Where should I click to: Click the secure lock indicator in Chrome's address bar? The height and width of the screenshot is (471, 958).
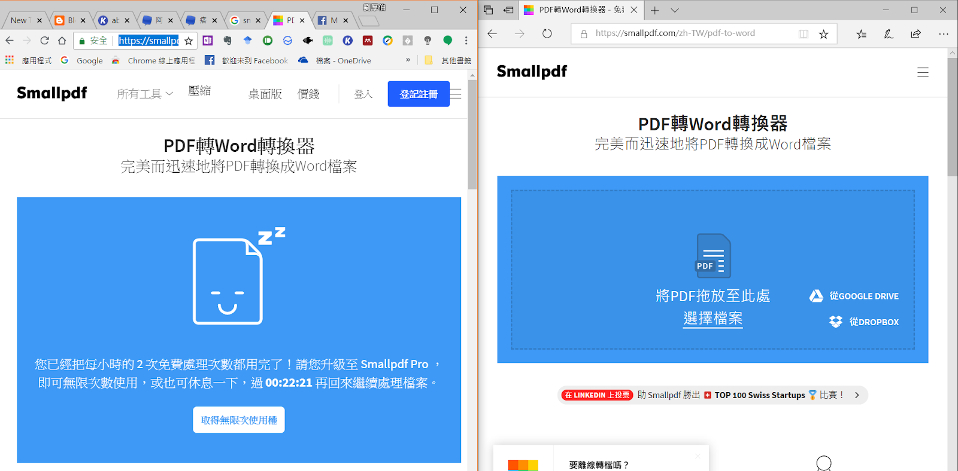tap(93, 41)
